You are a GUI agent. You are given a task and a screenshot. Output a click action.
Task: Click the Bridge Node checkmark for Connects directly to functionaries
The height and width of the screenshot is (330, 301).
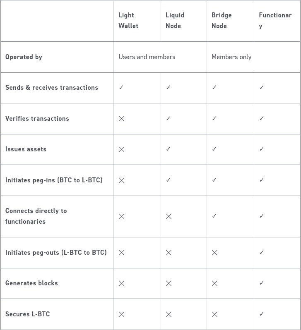click(x=214, y=216)
